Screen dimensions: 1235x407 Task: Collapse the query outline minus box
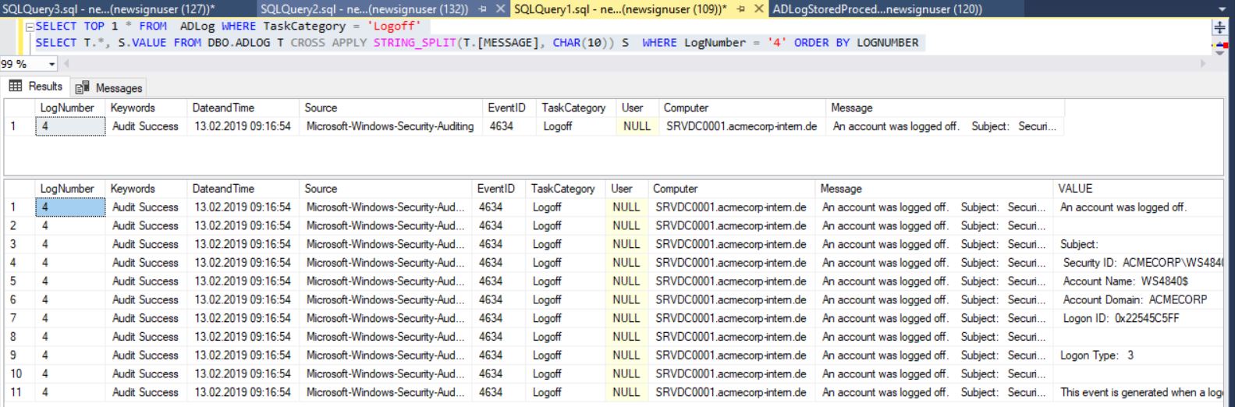click(x=30, y=27)
